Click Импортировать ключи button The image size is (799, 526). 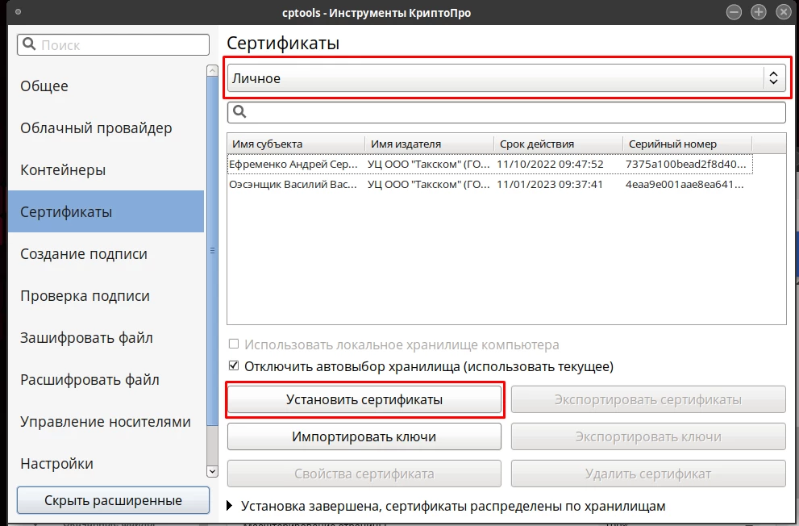click(x=364, y=436)
